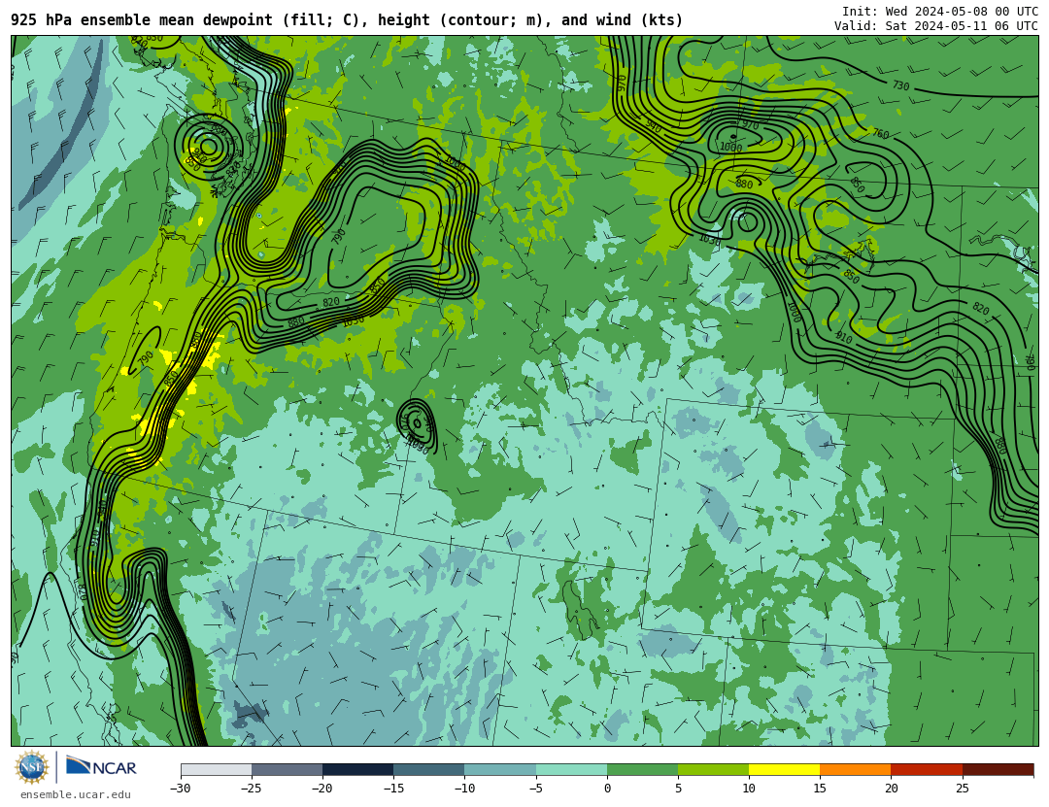Select the "Init: Wed 2024-05-08 00 UTC" text
This screenshot has width=1049, height=807.
pyautogui.click(x=940, y=12)
